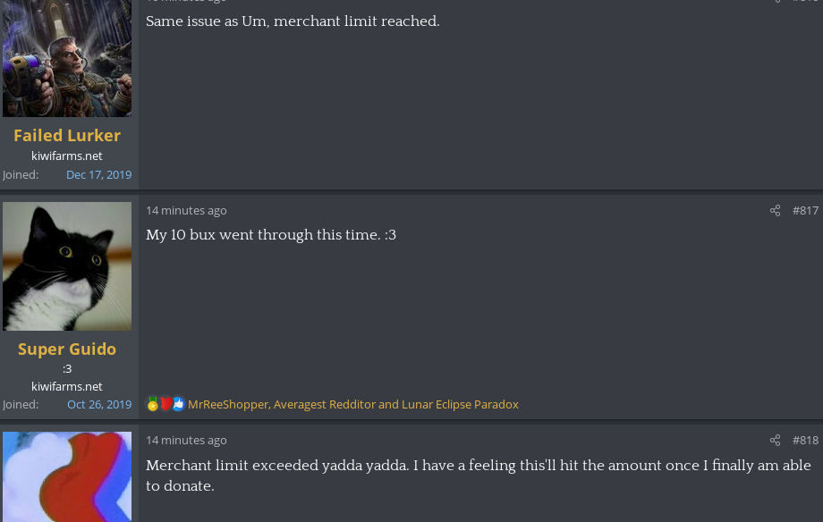Screen dimensions: 823x522
Task: Click the share icon on post #817
Action: coord(775,211)
